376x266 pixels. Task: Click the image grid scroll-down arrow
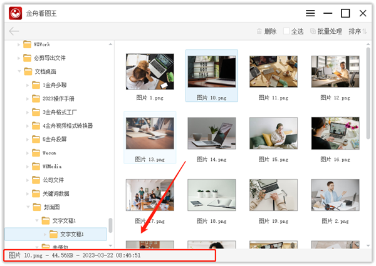pos(368,245)
